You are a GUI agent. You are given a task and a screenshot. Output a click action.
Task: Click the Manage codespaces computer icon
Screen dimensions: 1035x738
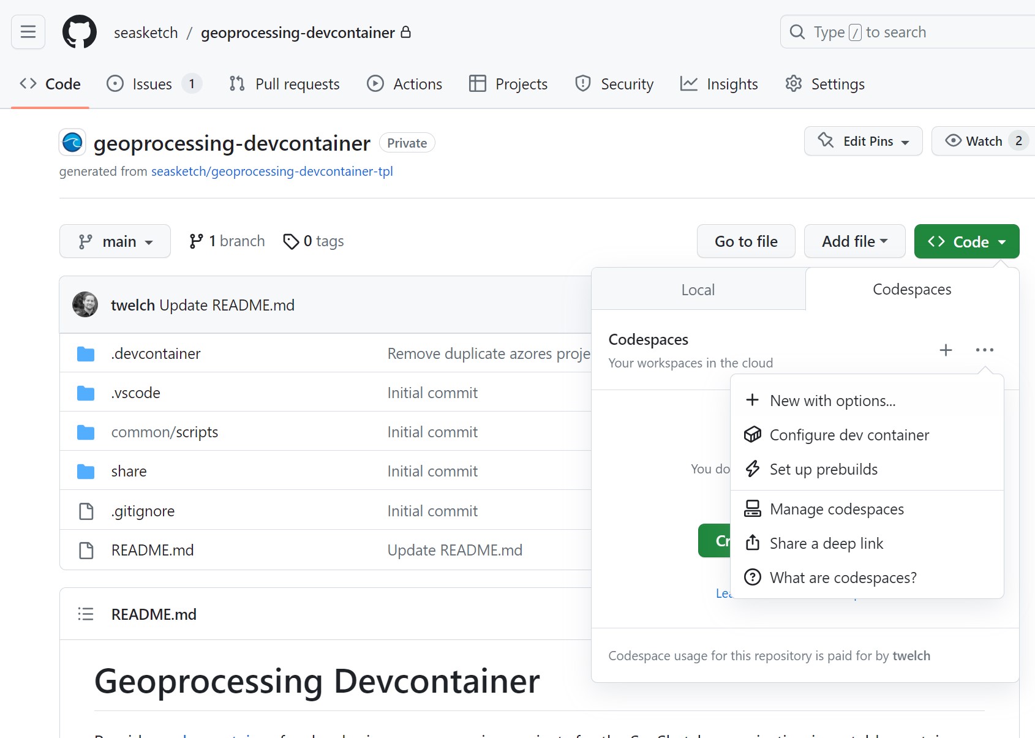(753, 509)
